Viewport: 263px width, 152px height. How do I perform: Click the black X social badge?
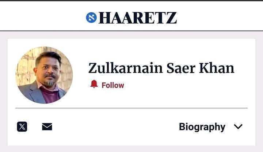[22, 126]
